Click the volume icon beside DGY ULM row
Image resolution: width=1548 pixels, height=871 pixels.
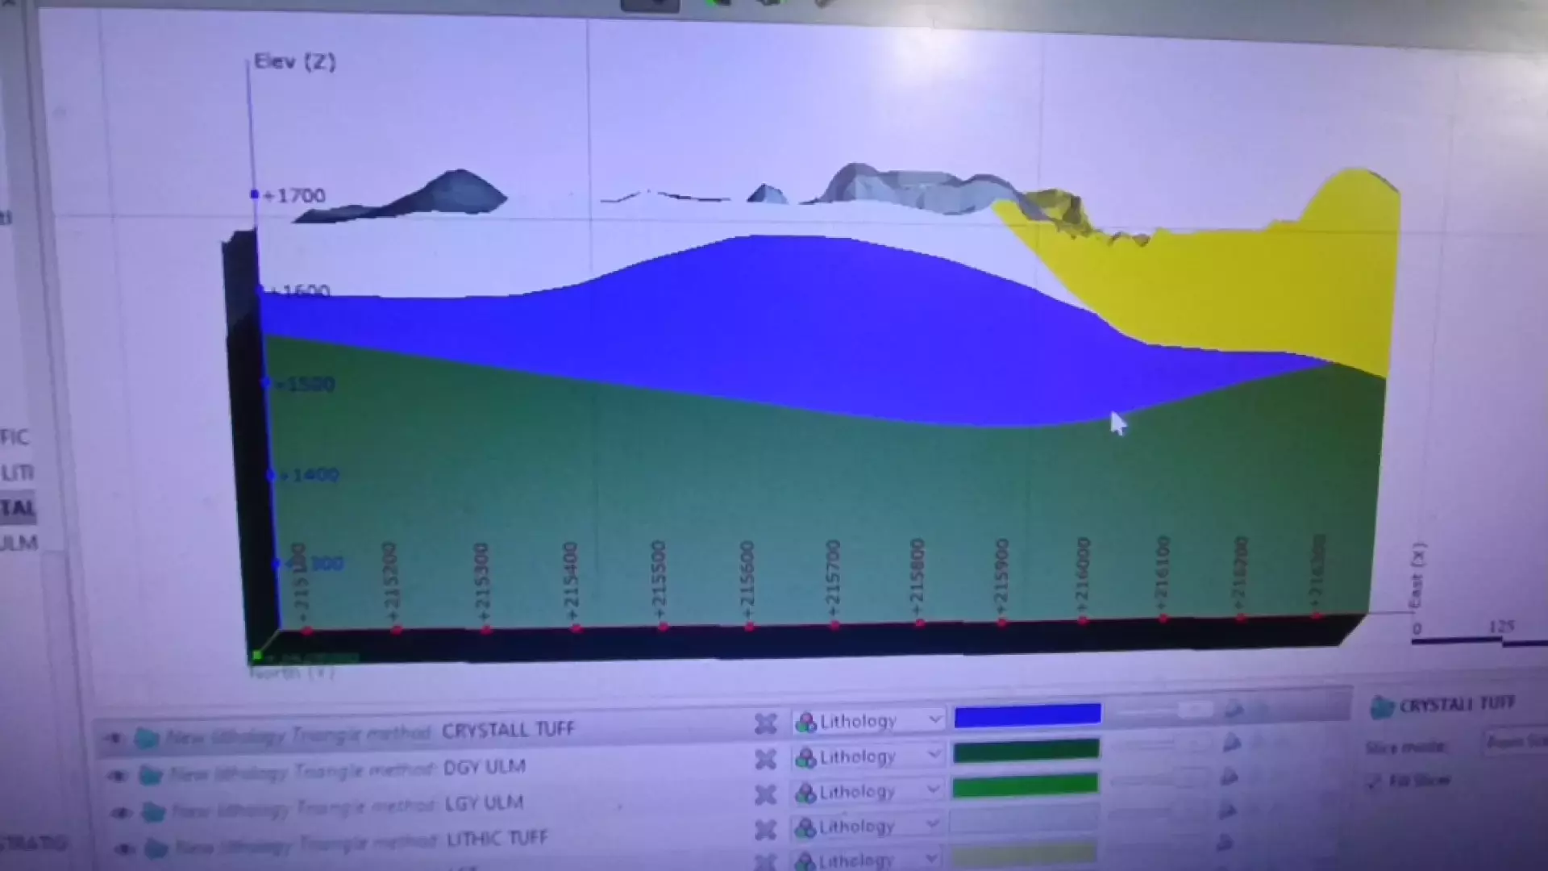pos(150,775)
